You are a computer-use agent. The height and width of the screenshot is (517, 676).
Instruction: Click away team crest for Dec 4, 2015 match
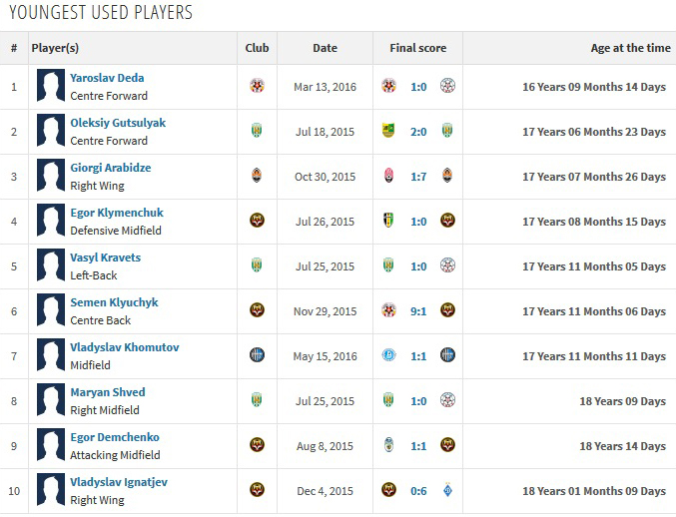[x=448, y=490]
